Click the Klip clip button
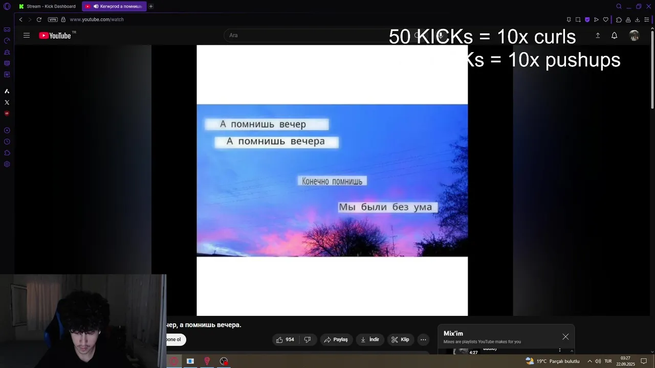The width and height of the screenshot is (655, 368). click(400, 339)
